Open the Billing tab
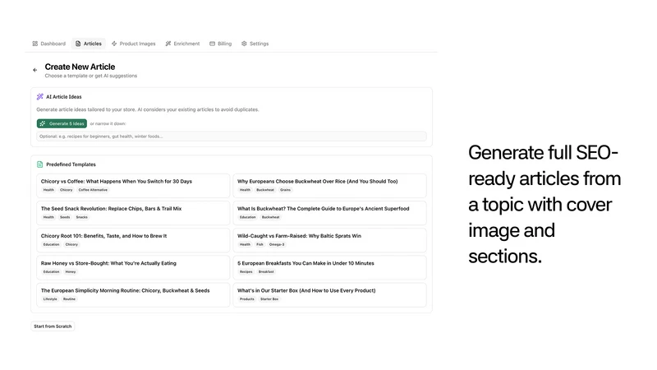Image resolution: width=657 pixels, height=370 pixels. click(220, 44)
